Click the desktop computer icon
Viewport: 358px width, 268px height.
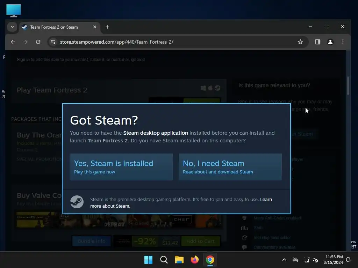14,10
